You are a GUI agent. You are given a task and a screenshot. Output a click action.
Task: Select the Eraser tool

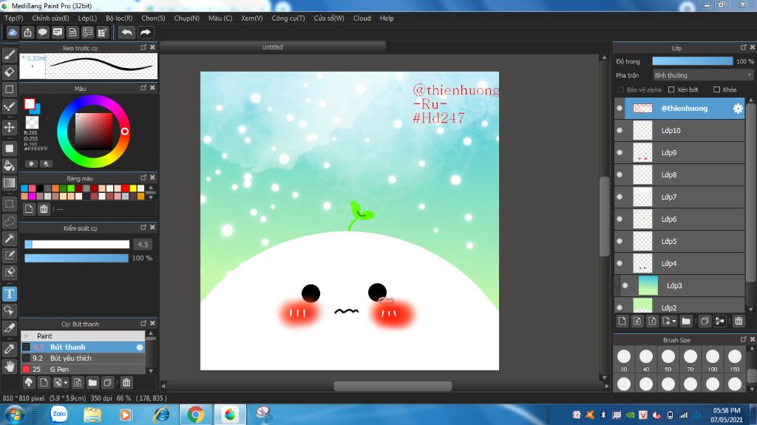[10, 72]
